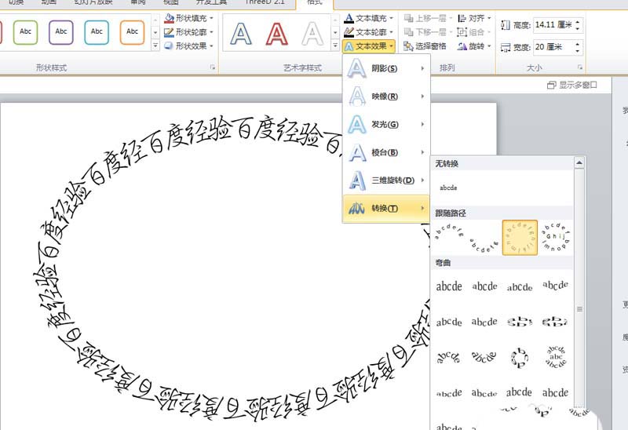Click the 显示多窗口 show multiple windows button
628x430 pixels.
click(x=572, y=85)
